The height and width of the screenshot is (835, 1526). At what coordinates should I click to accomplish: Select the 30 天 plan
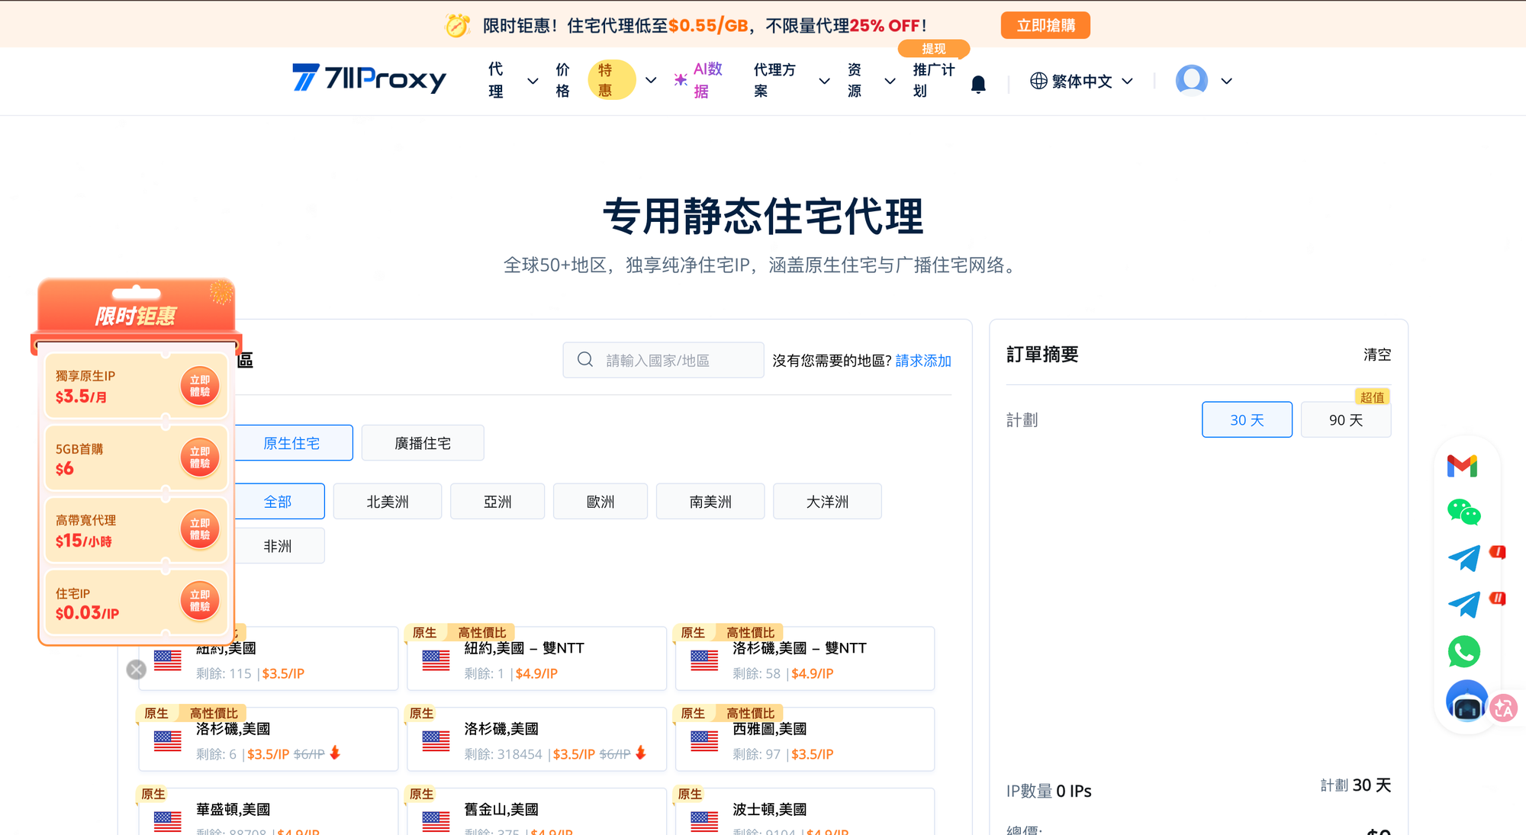pos(1247,419)
